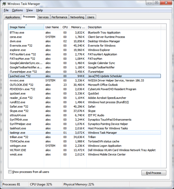The width and height of the screenshot is (174, 189).
Task: Sort by User Name column header
Action: (52, 27)
